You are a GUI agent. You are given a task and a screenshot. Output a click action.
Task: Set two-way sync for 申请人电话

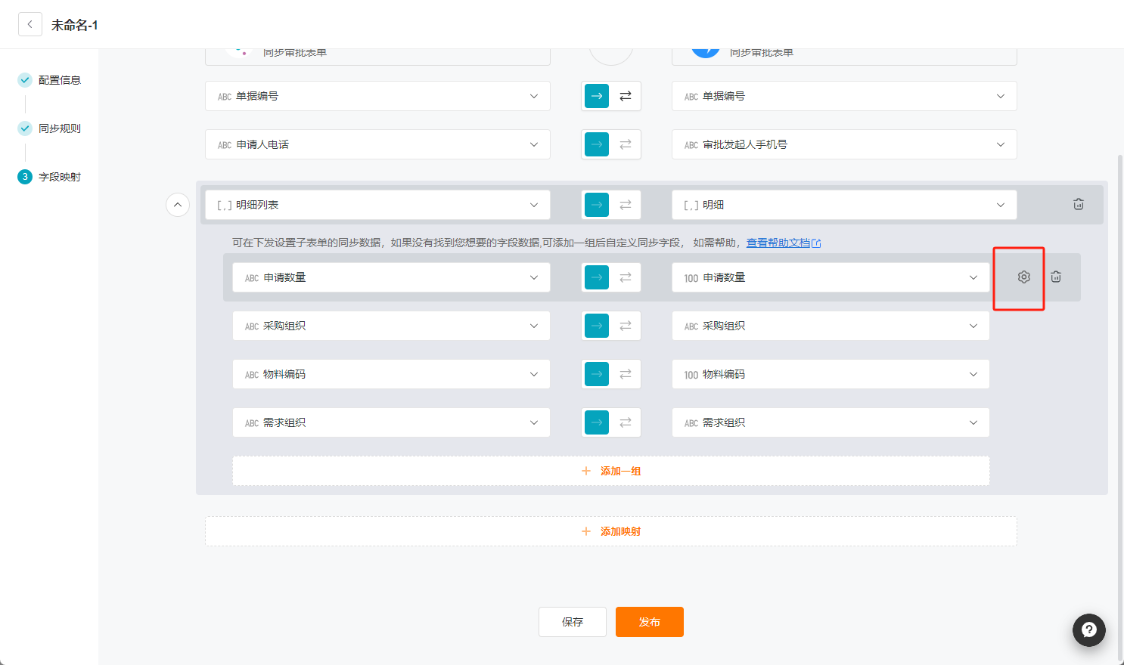pyautogui.click(x=626, y=144)
